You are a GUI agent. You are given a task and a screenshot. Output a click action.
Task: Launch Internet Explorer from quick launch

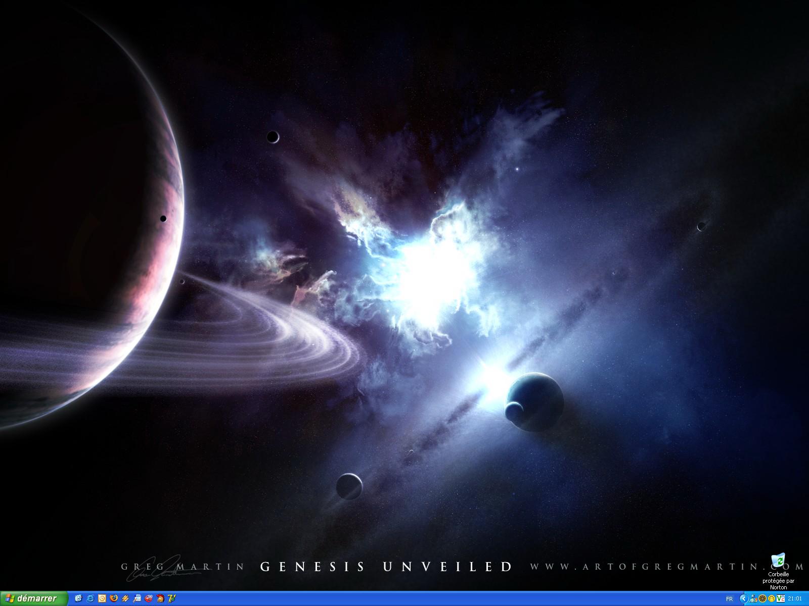(x=91, y=598)
